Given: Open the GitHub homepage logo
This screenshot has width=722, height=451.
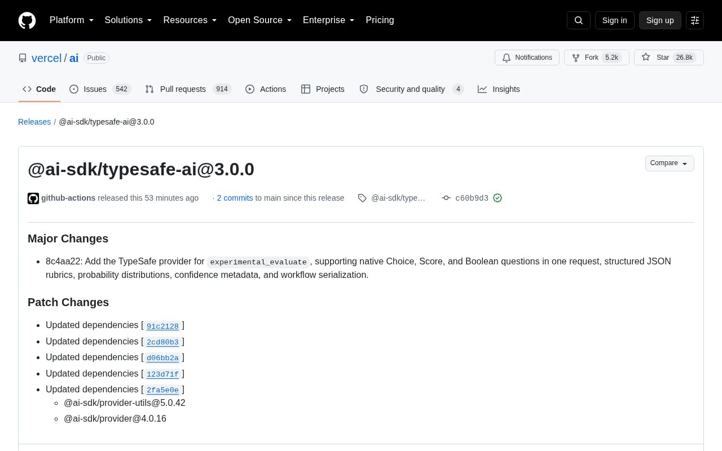Looking at the screenshot, I should (x=27, y=20).
